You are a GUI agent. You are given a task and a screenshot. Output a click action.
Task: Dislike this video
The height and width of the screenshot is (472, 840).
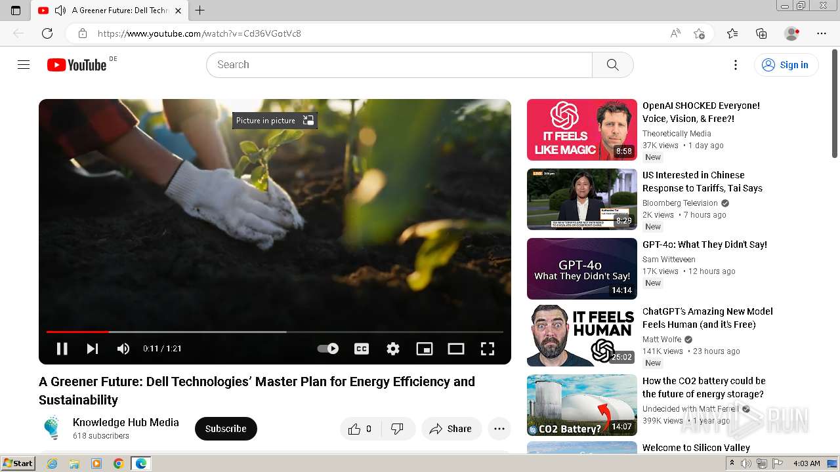coord(397,429)
